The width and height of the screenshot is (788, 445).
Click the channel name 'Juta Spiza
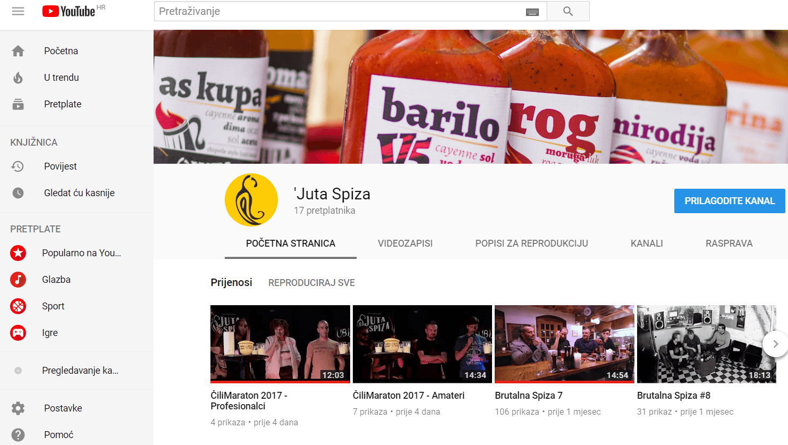332,194
